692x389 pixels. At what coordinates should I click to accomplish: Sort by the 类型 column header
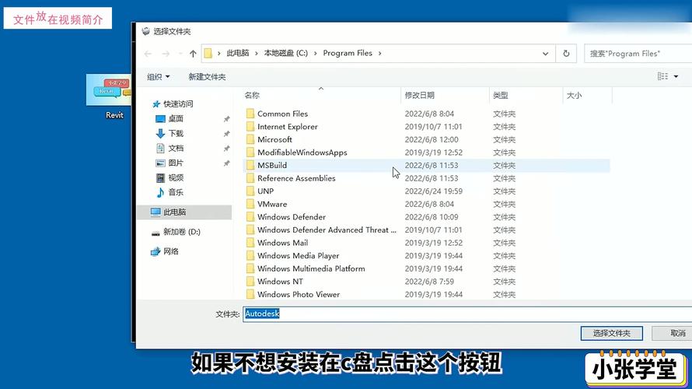[x=501, y=95]
